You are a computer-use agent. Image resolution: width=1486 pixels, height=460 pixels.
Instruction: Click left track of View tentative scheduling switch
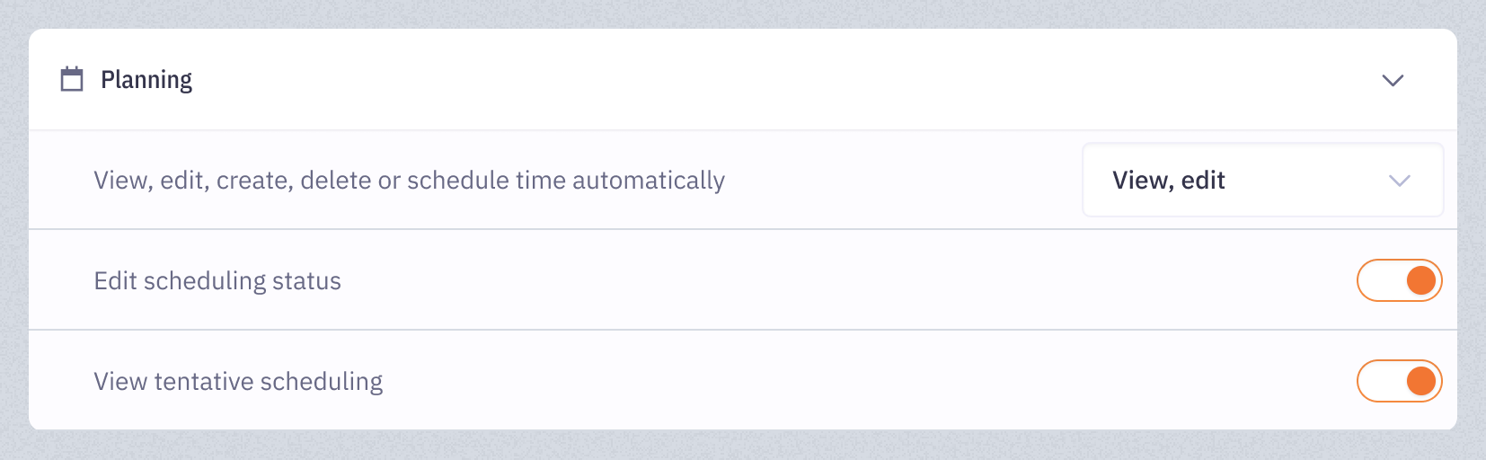click(1380, 381)
